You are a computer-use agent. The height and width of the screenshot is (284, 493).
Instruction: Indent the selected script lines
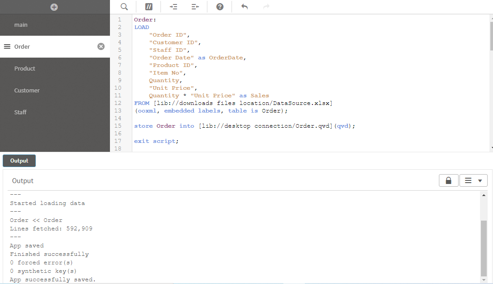[173, 7]
